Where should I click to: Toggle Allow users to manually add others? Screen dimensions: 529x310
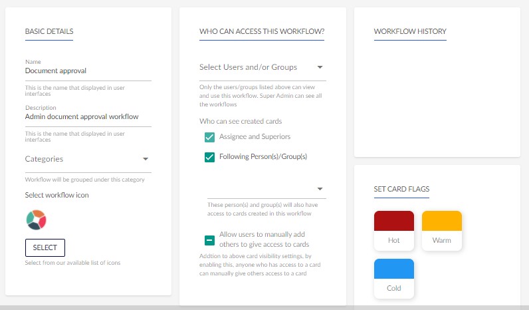[x=209, y=240]
